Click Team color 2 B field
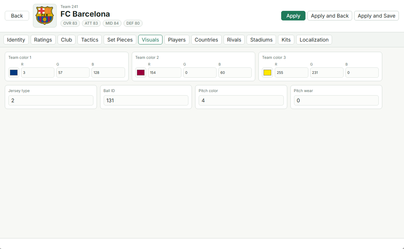 (x=235, y=73)
